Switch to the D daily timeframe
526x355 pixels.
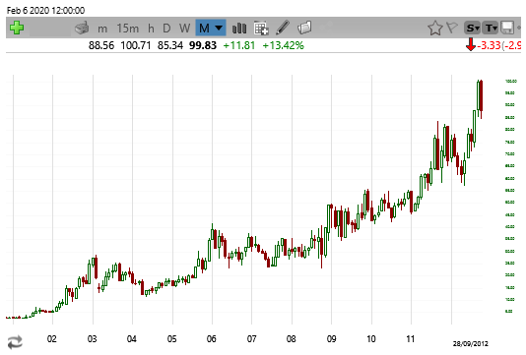(x=166, y=29)
